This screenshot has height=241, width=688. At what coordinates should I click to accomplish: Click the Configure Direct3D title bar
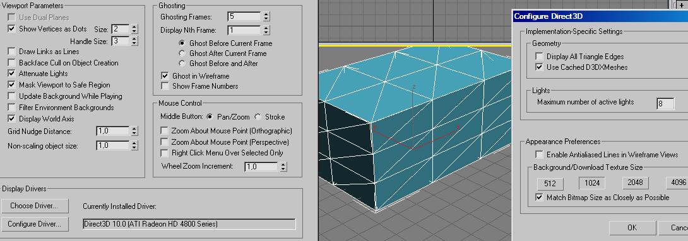click(600, 16)
